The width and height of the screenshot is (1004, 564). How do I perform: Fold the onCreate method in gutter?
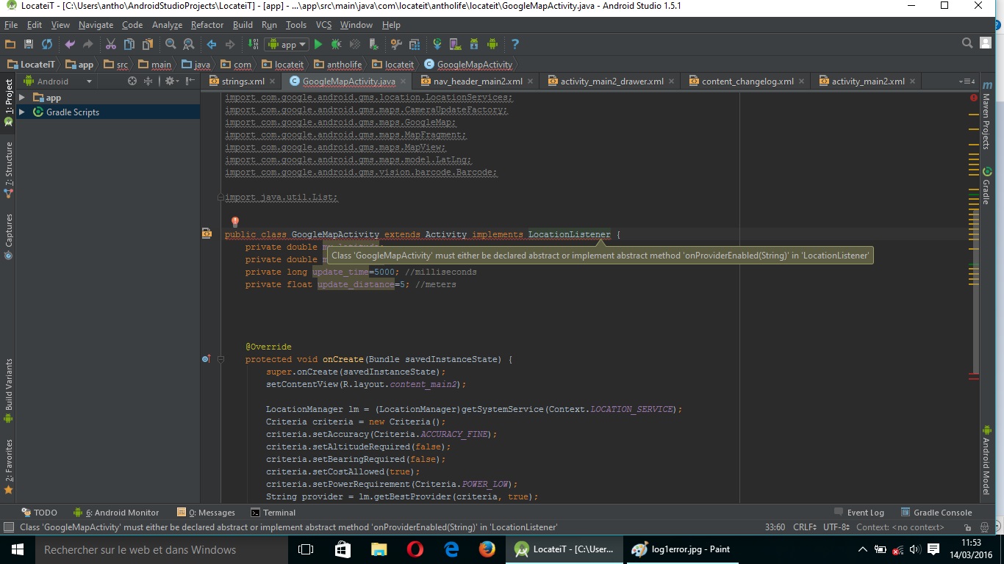220,360
